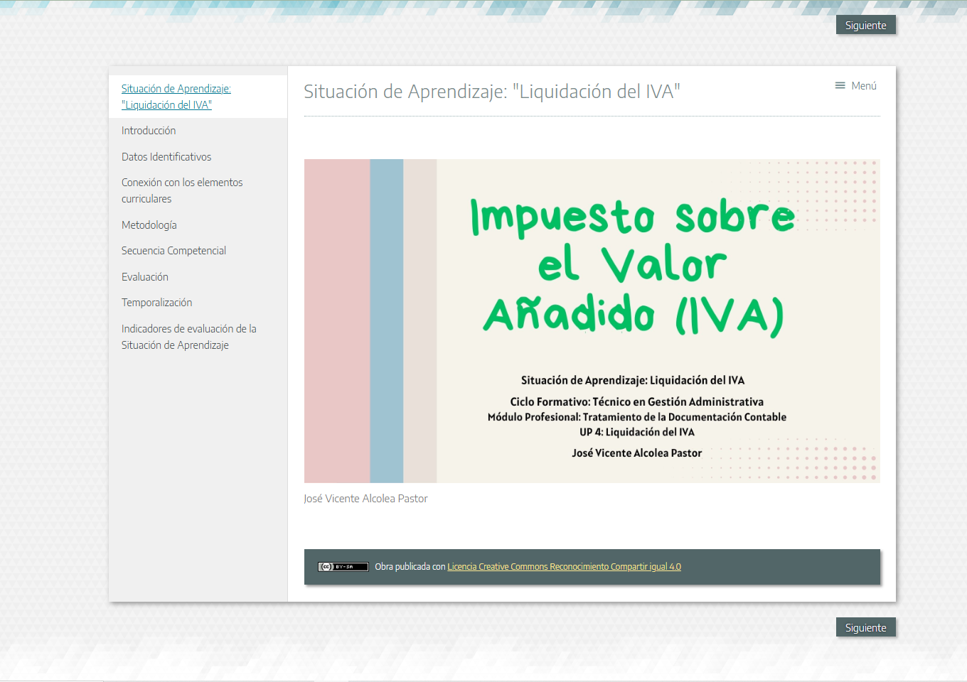Image resolution: width=967 pixels, height=682 pixels.
Task: Select the Situación de Aprendizaje sidebar link
Action: (176, 97)
